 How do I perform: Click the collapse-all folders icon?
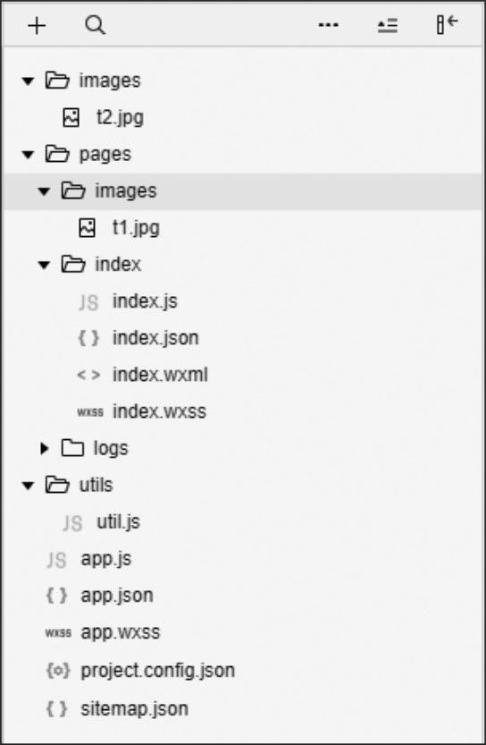[x=388, y=25]
